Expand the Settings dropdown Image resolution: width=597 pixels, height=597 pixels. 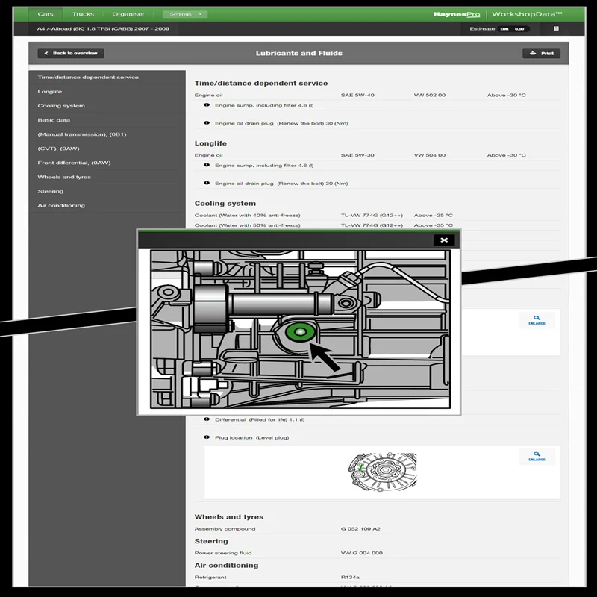[x=185, y=14]
